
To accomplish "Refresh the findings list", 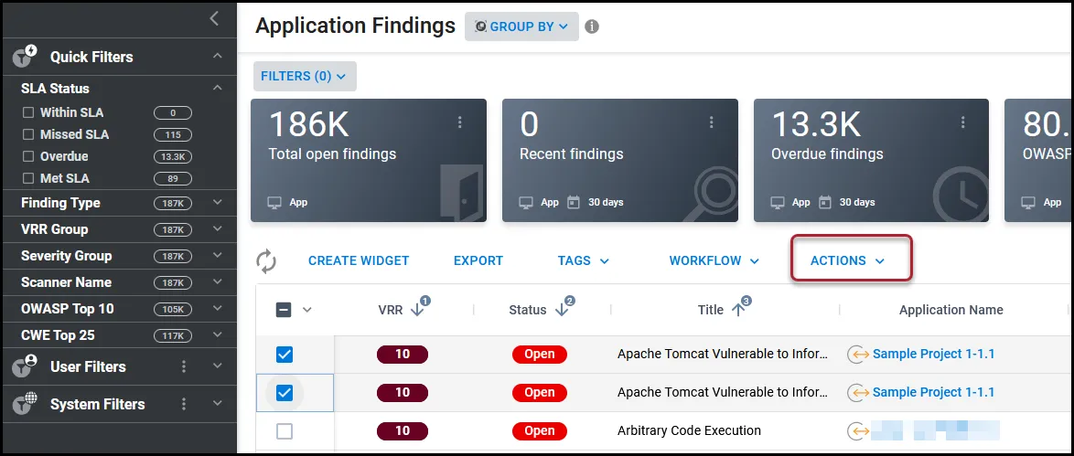I will 266,260.
